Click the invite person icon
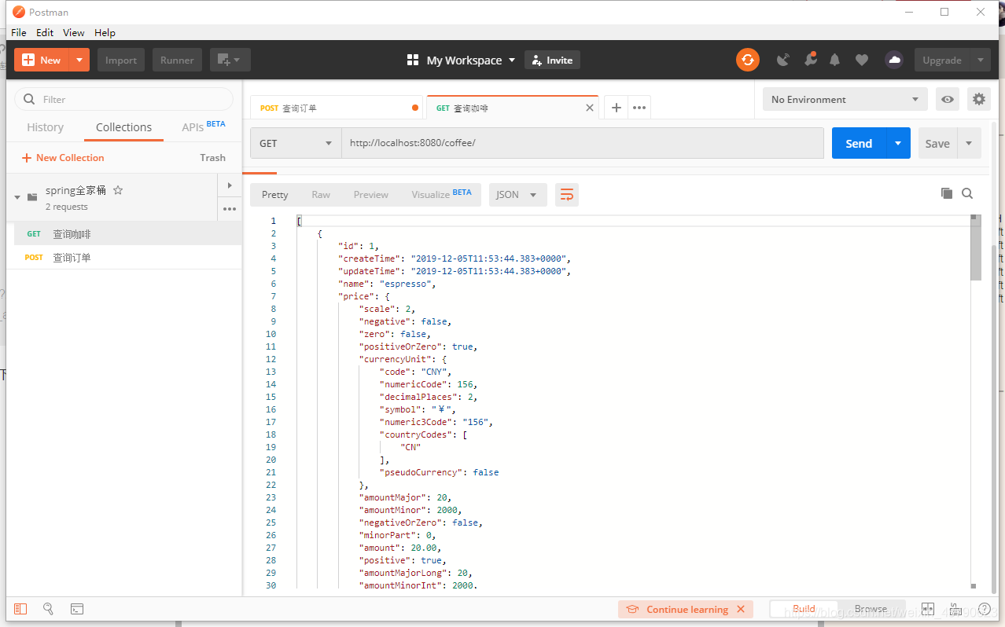 (537, 60)
